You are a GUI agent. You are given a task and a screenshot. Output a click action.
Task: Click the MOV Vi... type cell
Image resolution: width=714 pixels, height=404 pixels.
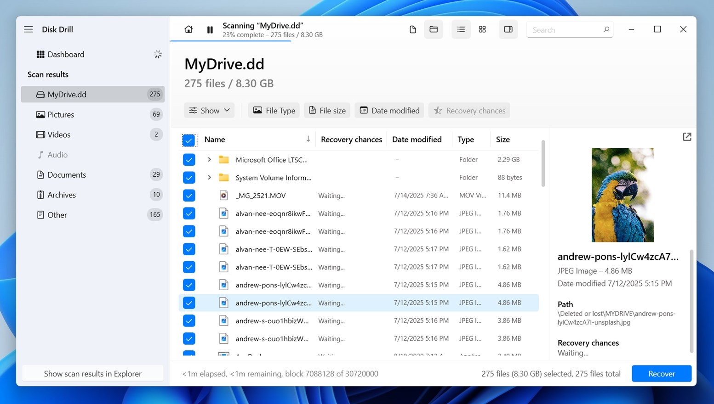tap(473, 196)
